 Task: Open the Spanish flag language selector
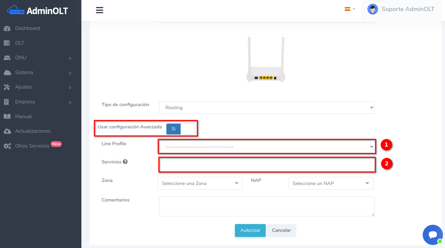click(349, 9)
